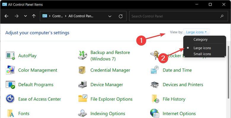This screenshot has width=231, height=118.
Task: Close the All Control Panel Items window
Action: coord(224,4)
